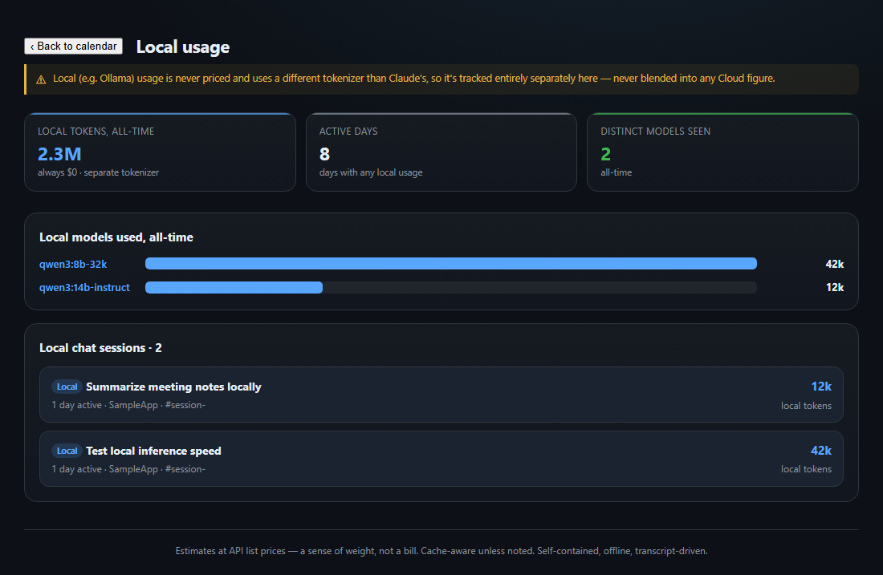Click Local badge on Test local inference

pos(67,451)
